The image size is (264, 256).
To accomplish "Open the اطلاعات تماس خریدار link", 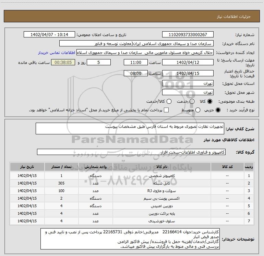I will 57,53.
